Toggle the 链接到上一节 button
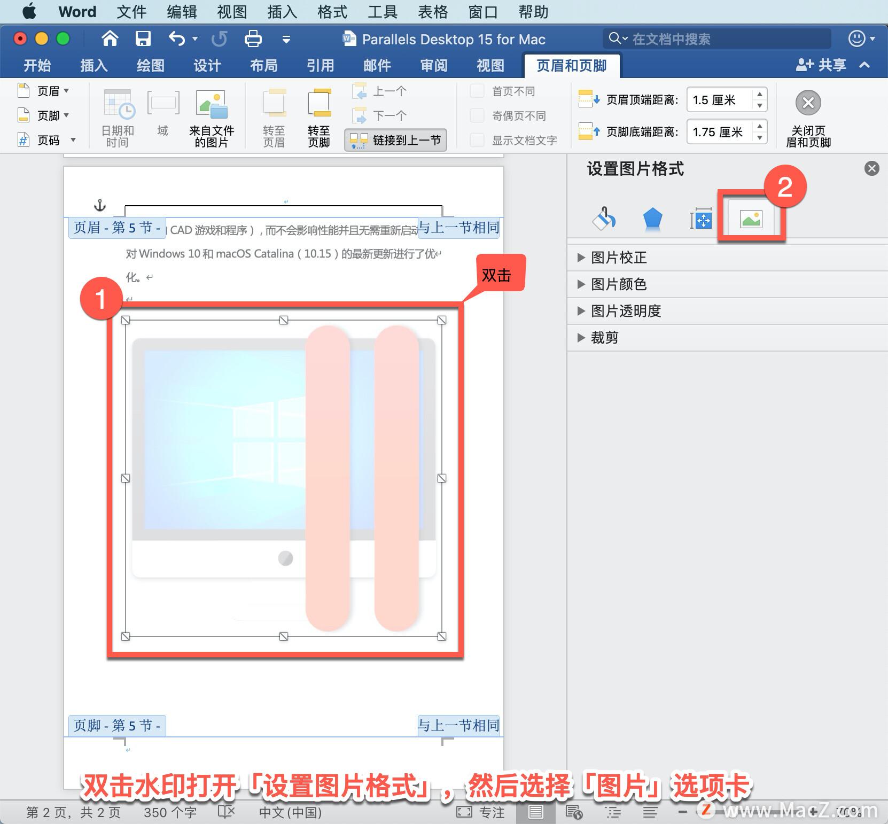 click(395, 140)
